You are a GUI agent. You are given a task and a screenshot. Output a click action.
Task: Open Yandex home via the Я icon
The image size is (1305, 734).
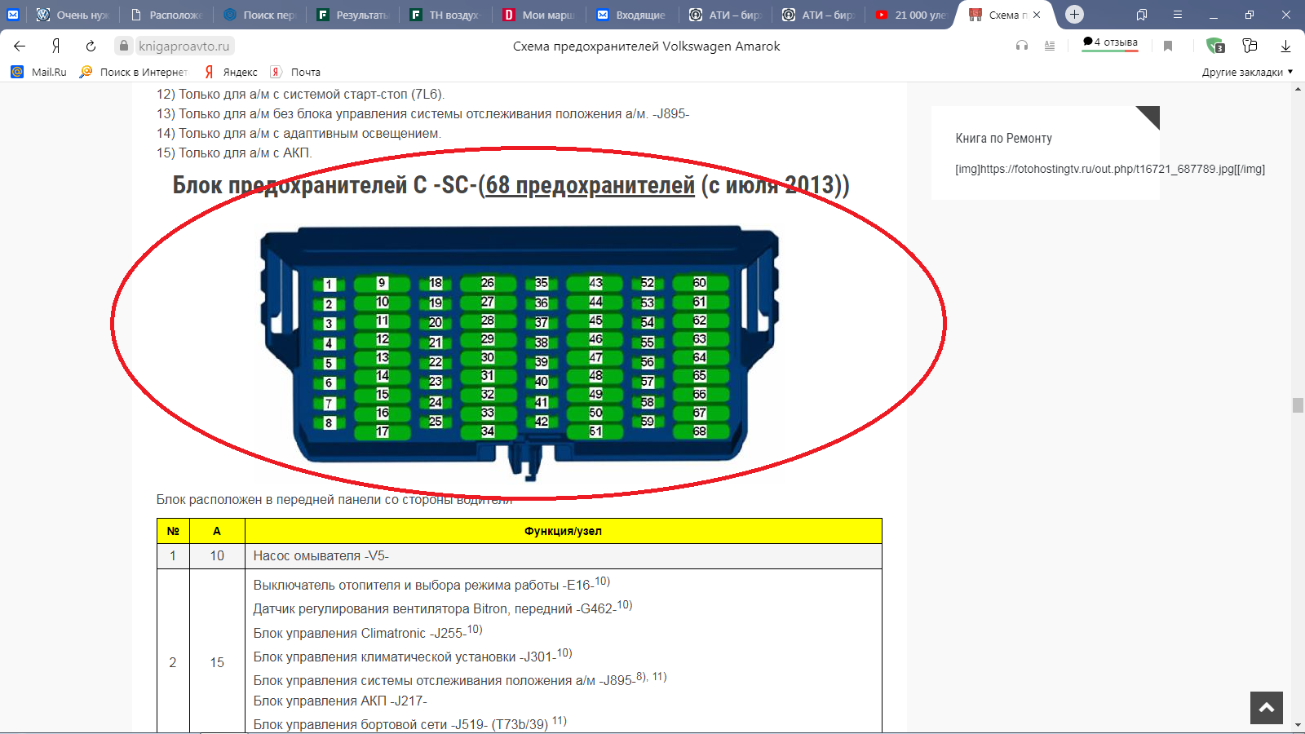point(55,46)
